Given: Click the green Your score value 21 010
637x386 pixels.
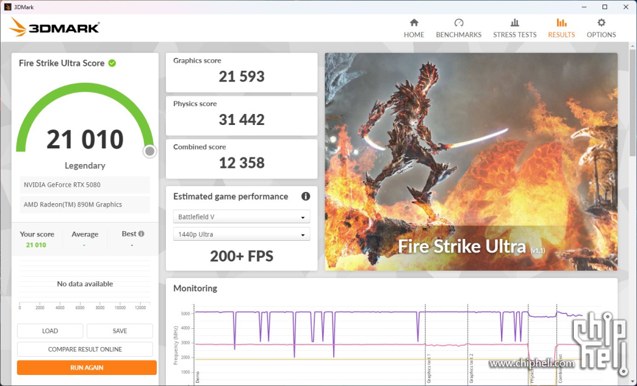Looking at the screenshot, I should click(x=36, y=245).
